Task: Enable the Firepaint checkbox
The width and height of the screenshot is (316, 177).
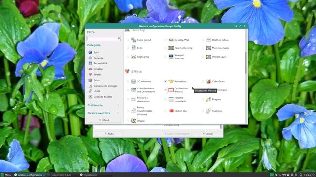Action: point(203,99)
